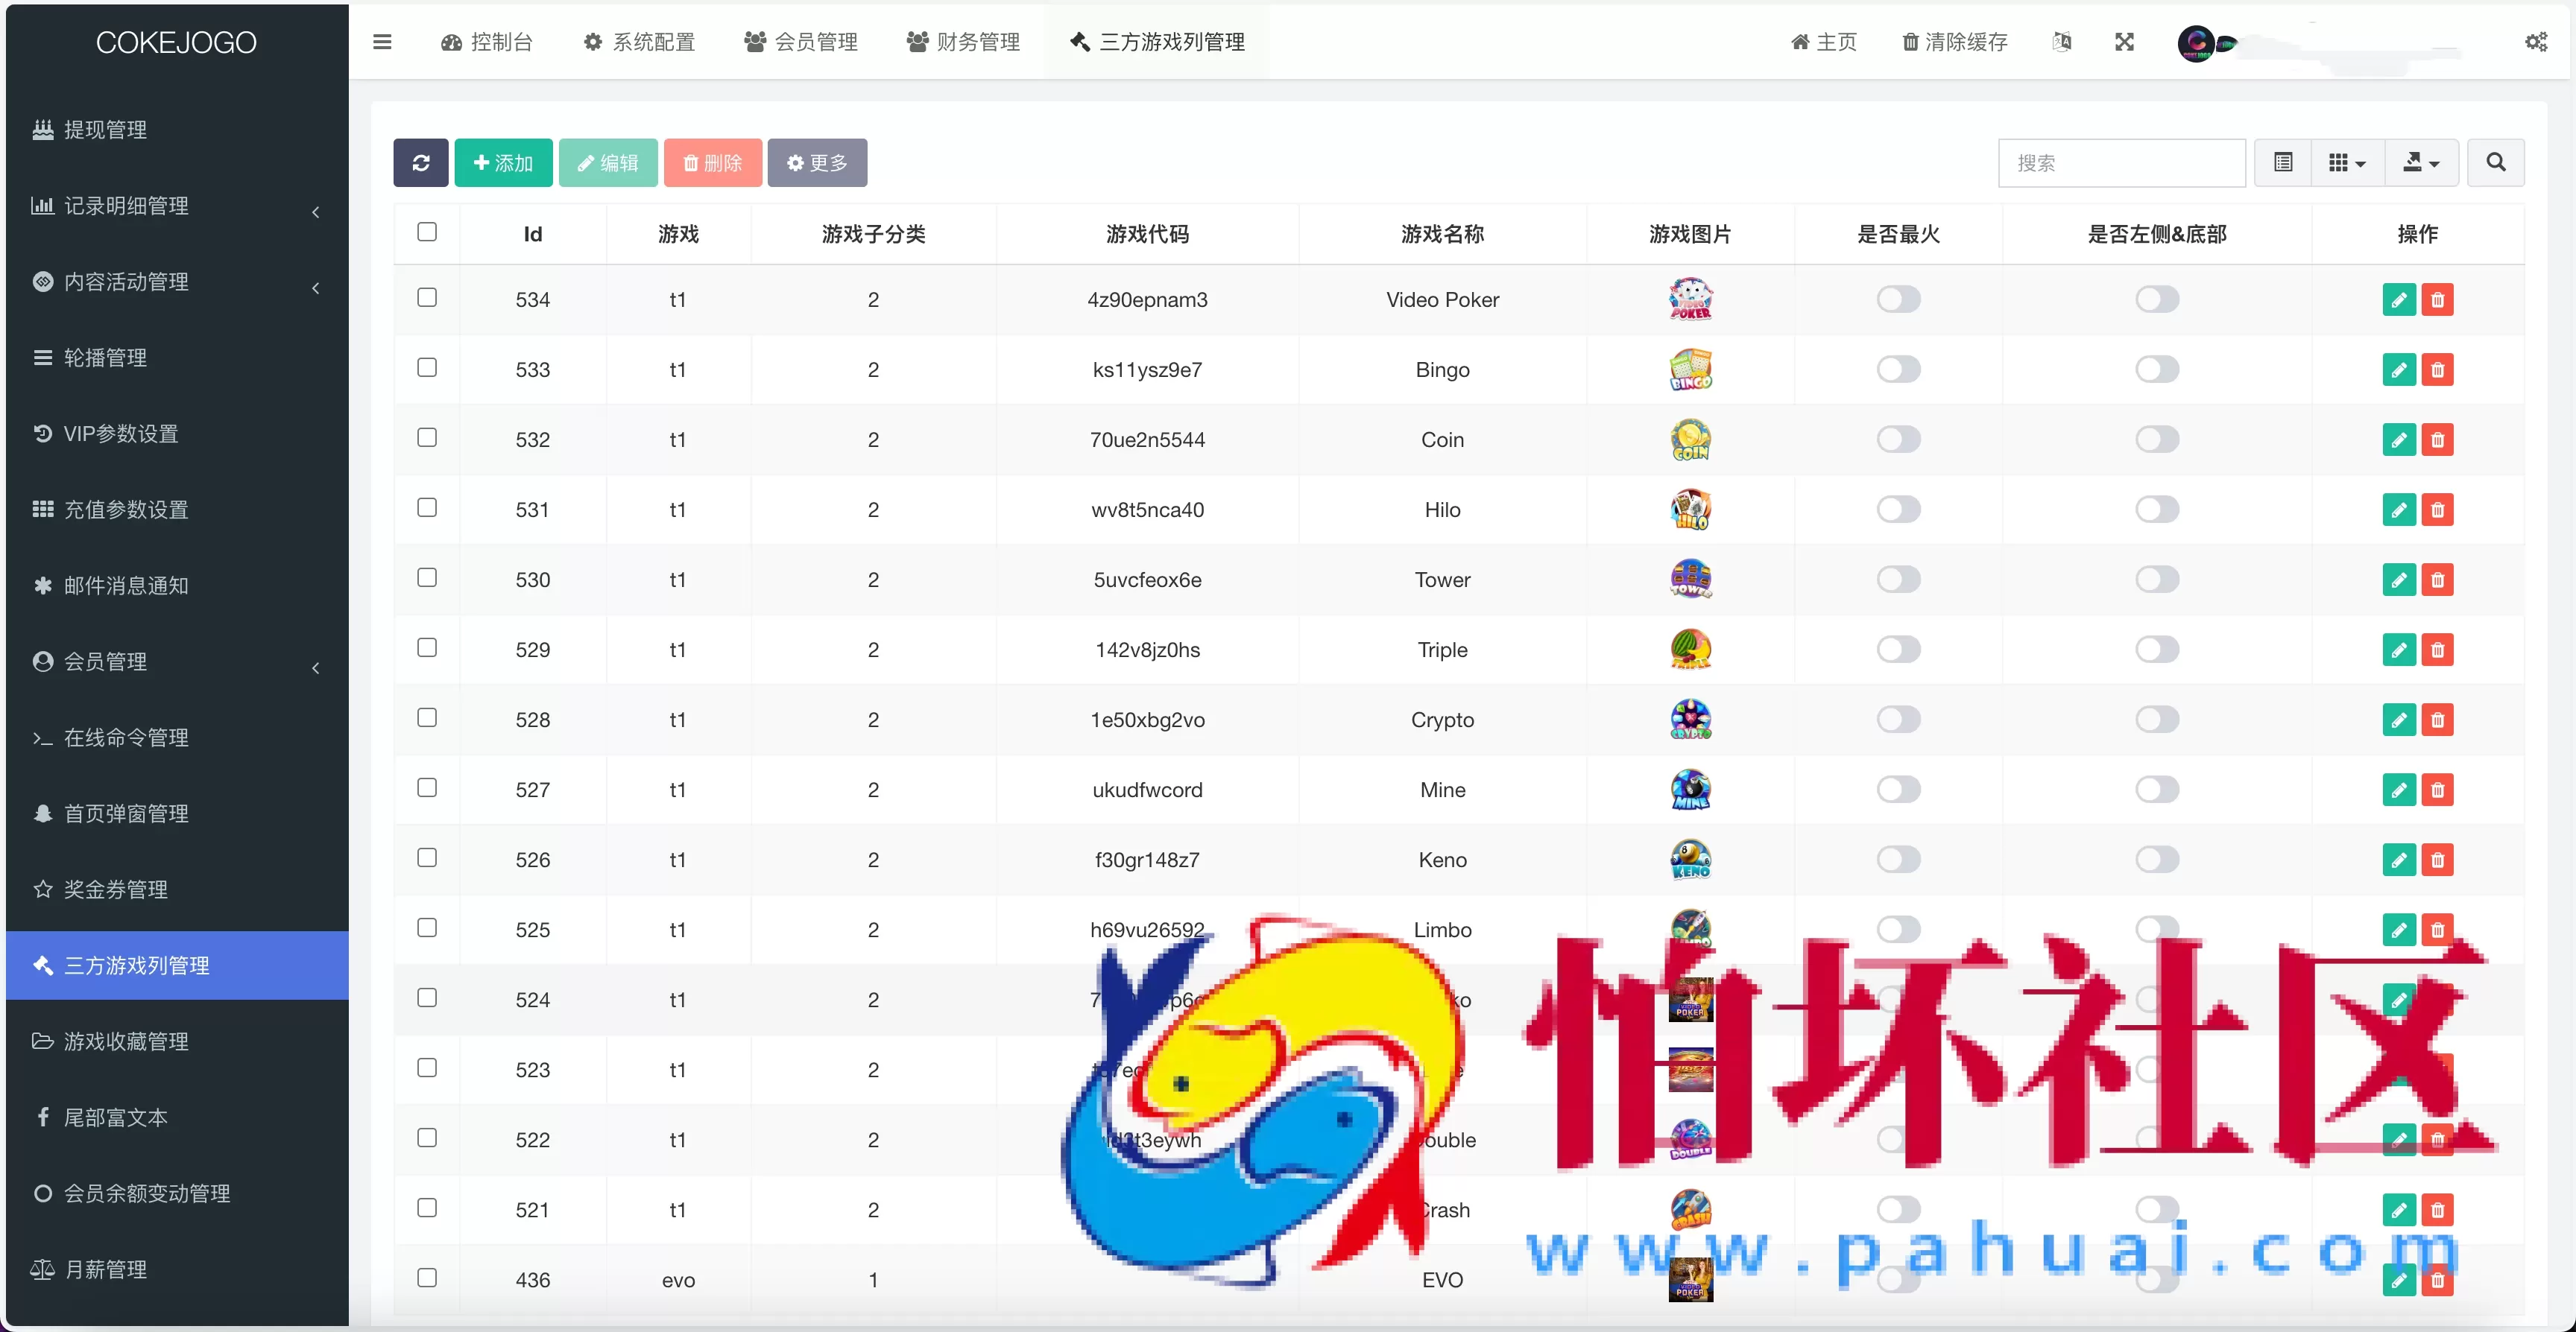
Task: Click the 更多 button above the table
Action: [x=817, y=162]
